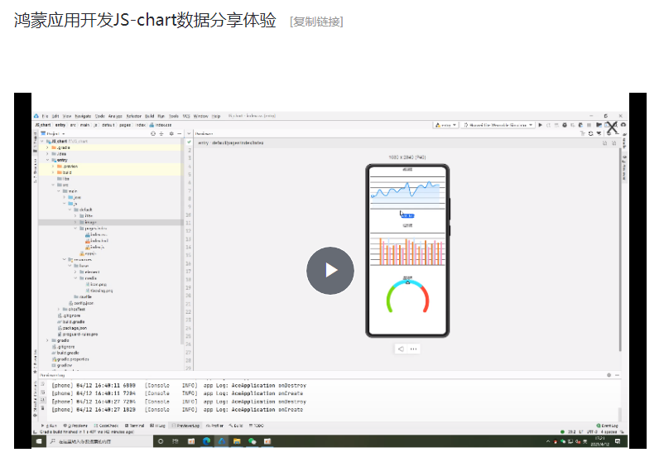Play the JS-chart demo video
Screen dimensions: 664x467
tap(330, 271)
